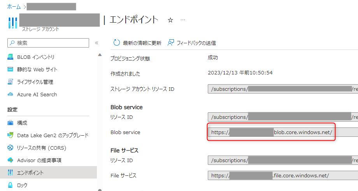This screenshot has height=191, width=358.
Task: Click the BLOB インベントリ icon
Action: tap(10, 57)
